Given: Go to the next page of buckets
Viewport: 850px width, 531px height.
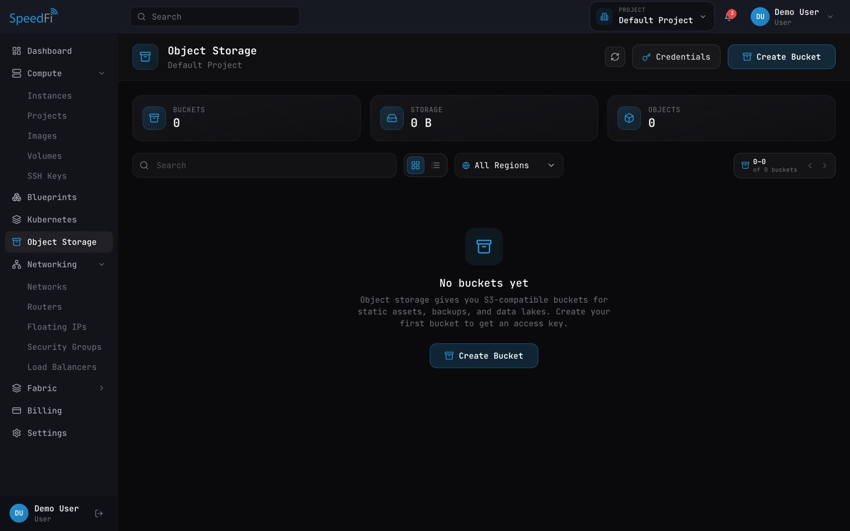Looking at the screenshot, I should (825, 166).
